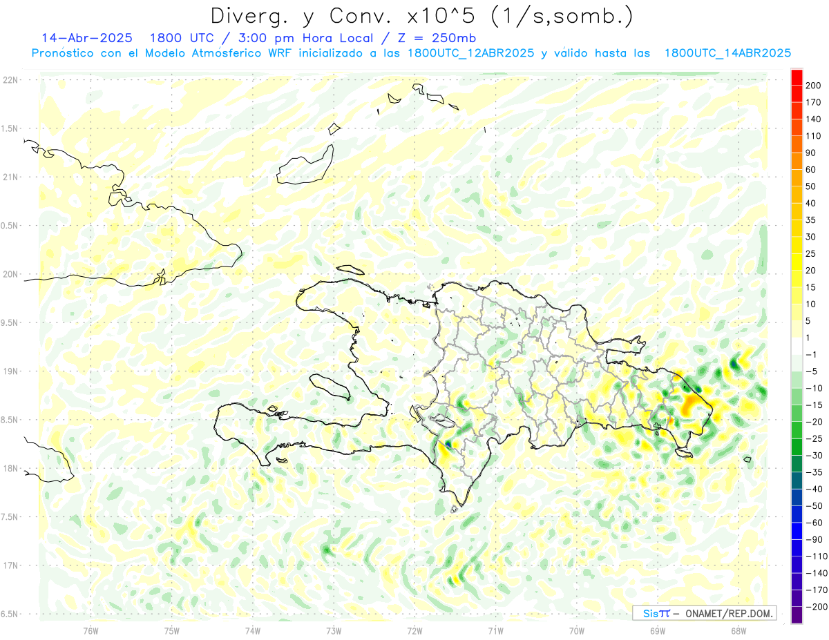
Task: Click the '1800UTC_14ABR2025' valid time text
Action: click(727, 53)
